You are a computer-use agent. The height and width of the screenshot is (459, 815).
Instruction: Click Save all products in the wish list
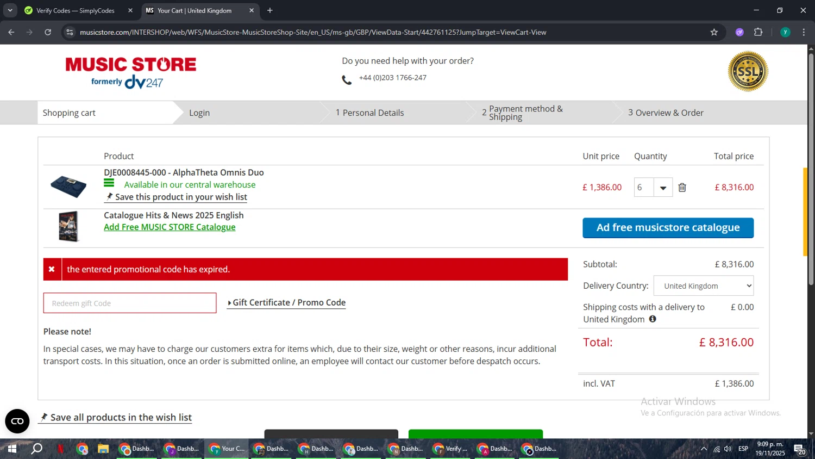click(x=116, y=417)
